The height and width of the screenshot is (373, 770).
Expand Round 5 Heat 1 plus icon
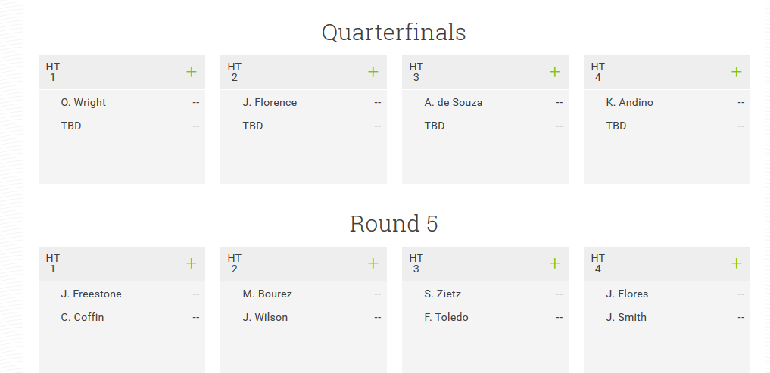coord(191,263)
